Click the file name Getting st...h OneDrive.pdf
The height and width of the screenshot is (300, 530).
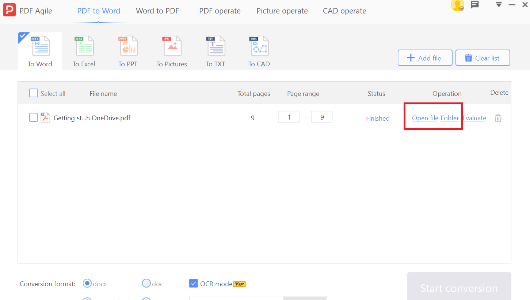coord(92,118)
